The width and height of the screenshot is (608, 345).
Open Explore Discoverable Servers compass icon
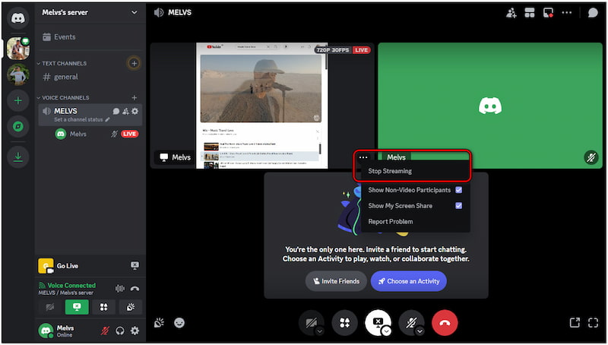(x=17, y=127)
